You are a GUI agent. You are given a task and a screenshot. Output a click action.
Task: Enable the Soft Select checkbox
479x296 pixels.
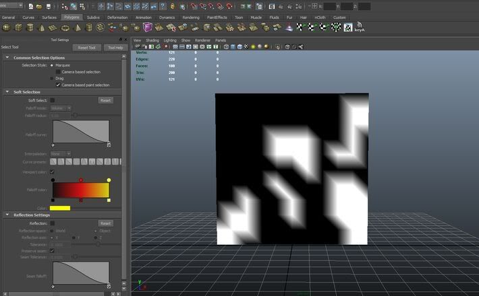click(53, 100)
